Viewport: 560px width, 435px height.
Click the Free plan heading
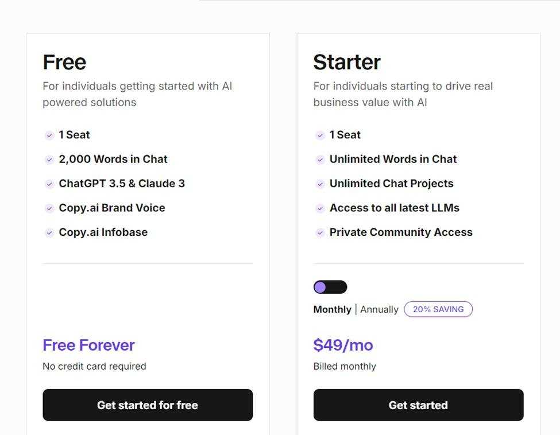pos(64,62)
